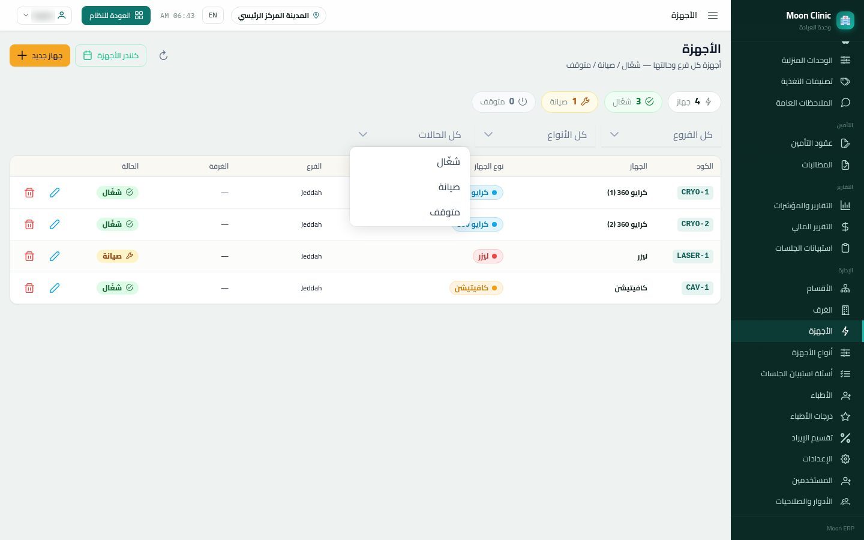Collapse كل الحالات status dropdown
The height and width of the screenshot is (540, 864).
[410, 135]
